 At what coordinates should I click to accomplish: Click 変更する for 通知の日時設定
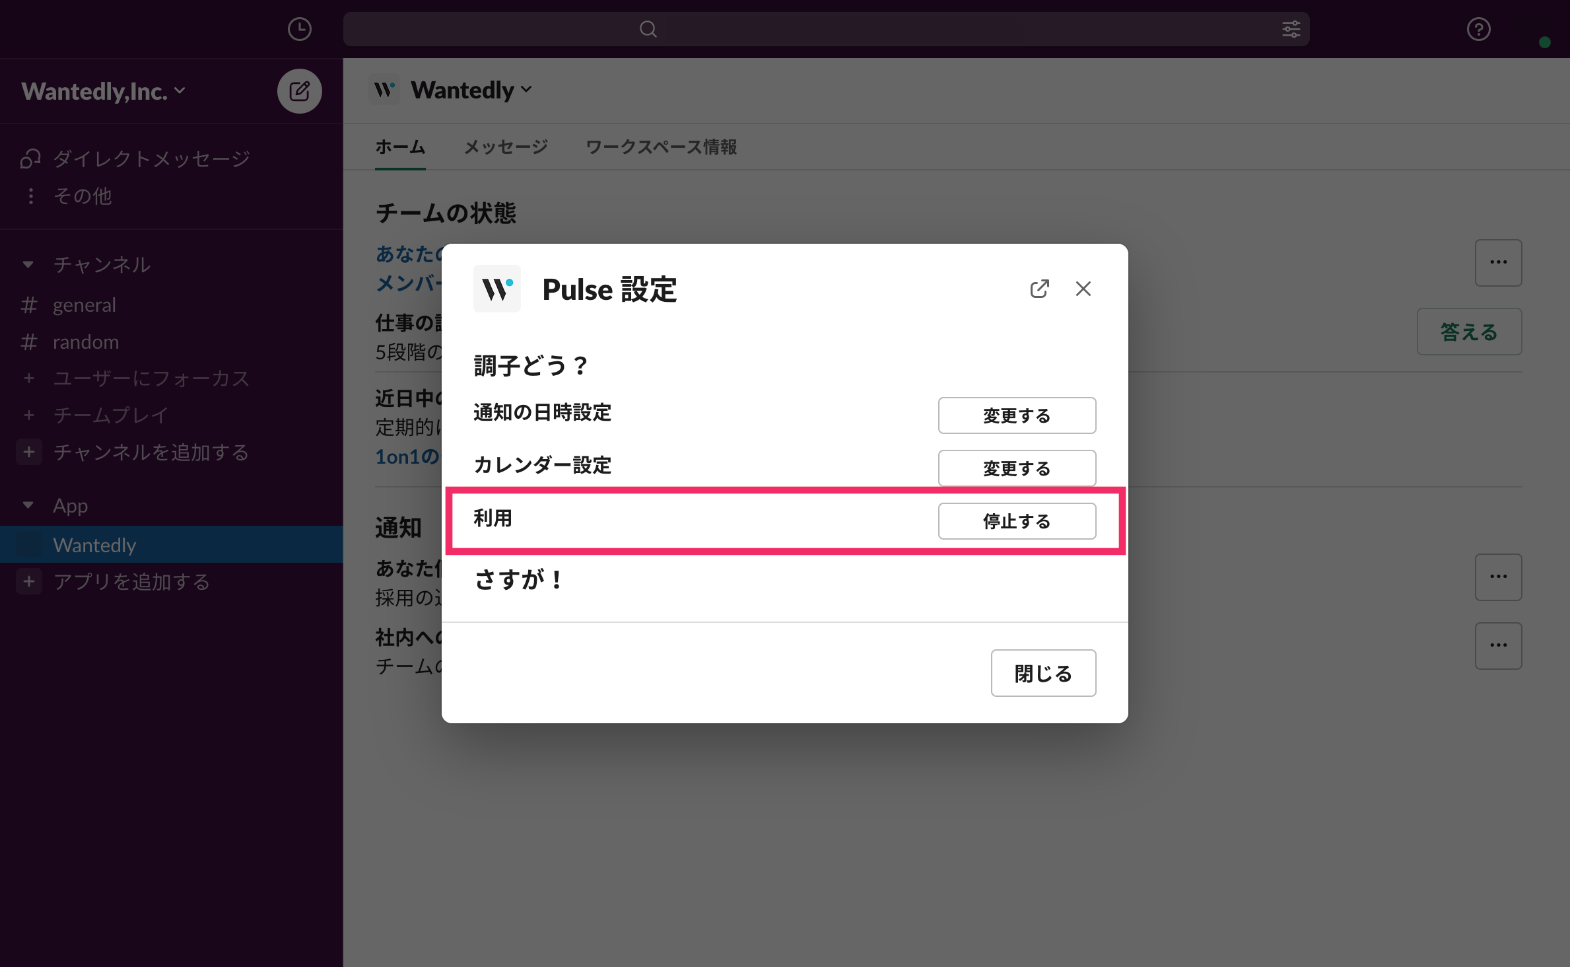(x=1017, y=415)
